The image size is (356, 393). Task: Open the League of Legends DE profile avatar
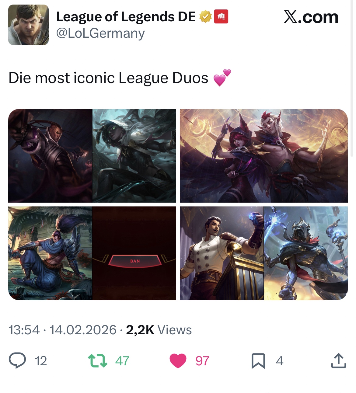pos(28,25)
